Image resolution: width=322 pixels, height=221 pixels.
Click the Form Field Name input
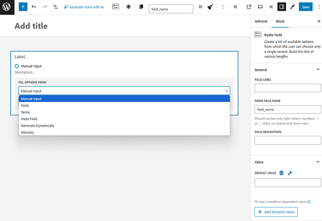288,109
